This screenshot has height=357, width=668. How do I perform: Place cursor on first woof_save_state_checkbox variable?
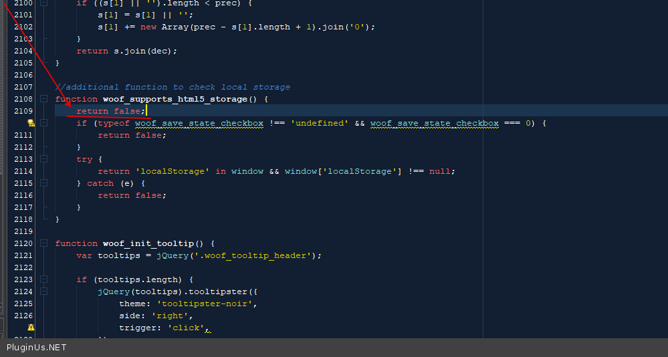tap(199, 123)
